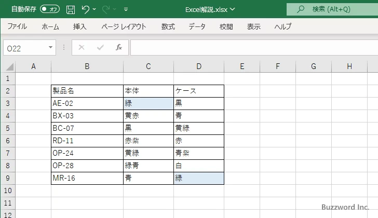Click the Undo arrow icon
378x218 pixels.
pos(85,9)
